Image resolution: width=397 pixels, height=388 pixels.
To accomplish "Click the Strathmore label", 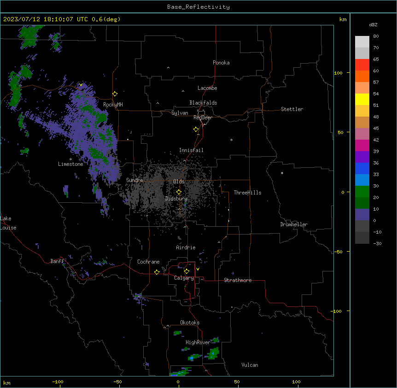I will coord(238,280).
